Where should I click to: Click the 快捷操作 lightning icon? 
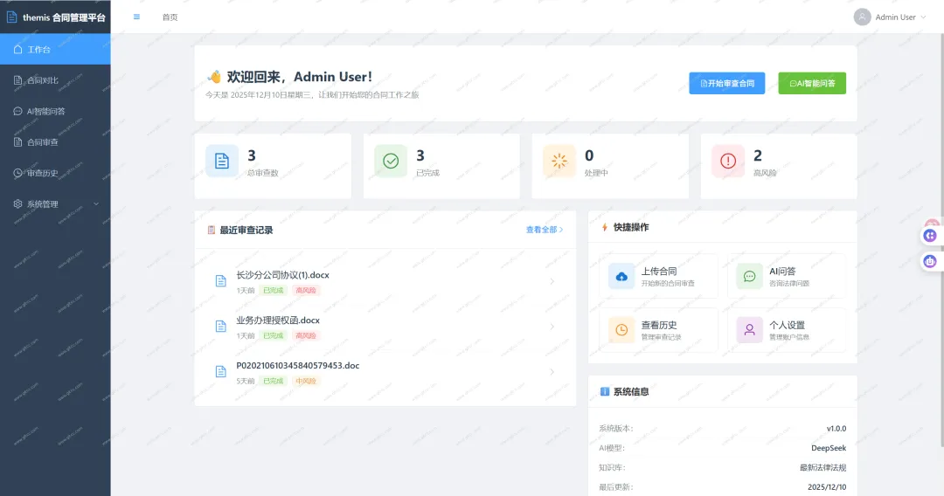605,227
